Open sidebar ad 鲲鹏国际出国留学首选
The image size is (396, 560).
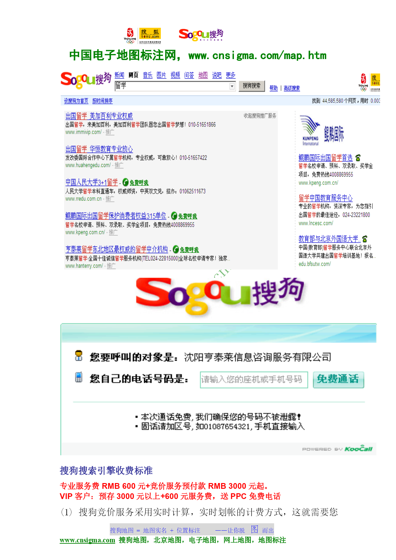point(325,158)
